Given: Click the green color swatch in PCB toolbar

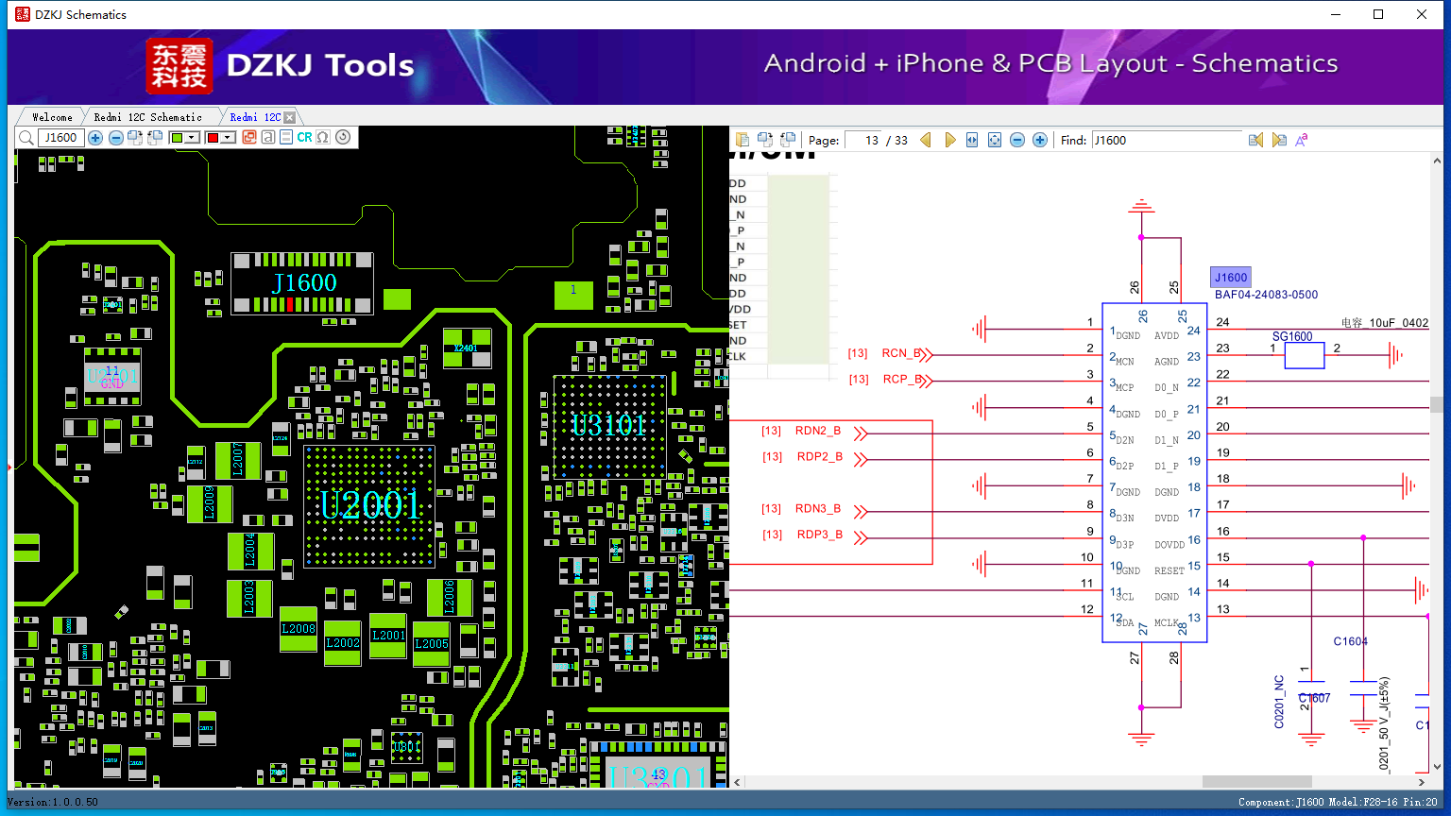Looking at the screenshot, I should coord(177,138).
